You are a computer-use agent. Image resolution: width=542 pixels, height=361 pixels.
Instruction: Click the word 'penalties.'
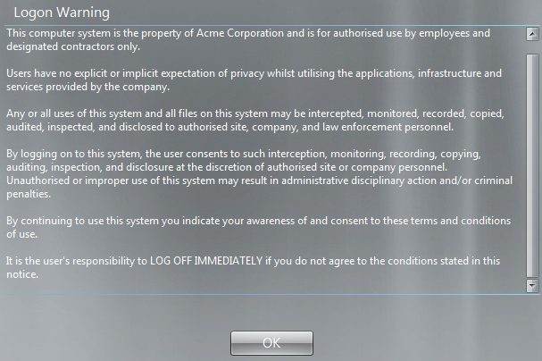tap(29, 194)
